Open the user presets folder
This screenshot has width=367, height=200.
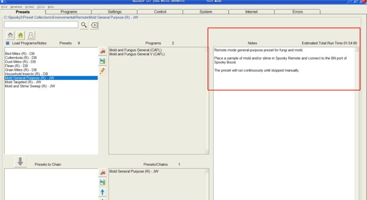coord(31,35)
